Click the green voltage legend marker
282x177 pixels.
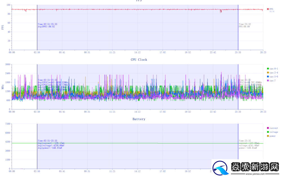click(268, 132)
